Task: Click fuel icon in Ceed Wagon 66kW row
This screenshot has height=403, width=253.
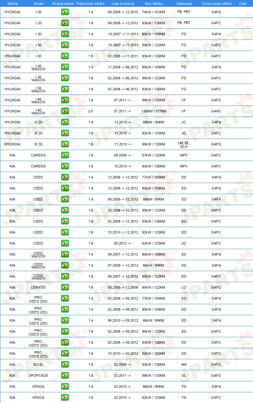Action: 65,265
